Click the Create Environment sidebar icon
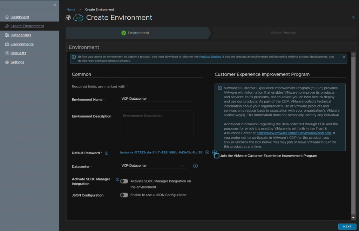Viewport: 359px width, 231px height. [x=7, y=26]
